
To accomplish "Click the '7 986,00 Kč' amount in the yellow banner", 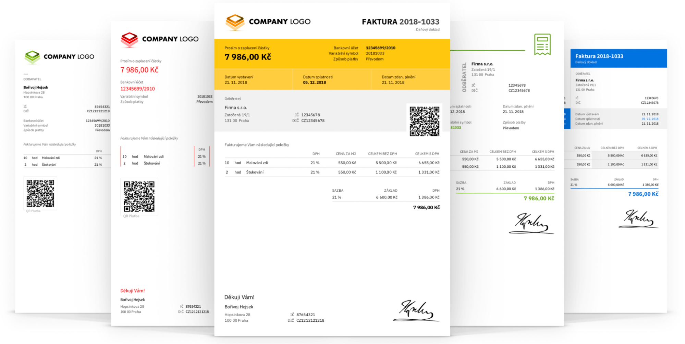I will pyautogui.click(x=248, y=57).
